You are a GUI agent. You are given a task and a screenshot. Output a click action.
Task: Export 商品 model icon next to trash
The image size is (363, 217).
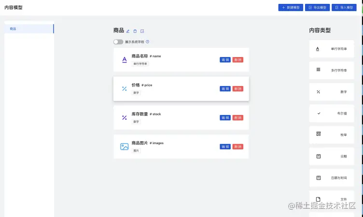(142, 31)
